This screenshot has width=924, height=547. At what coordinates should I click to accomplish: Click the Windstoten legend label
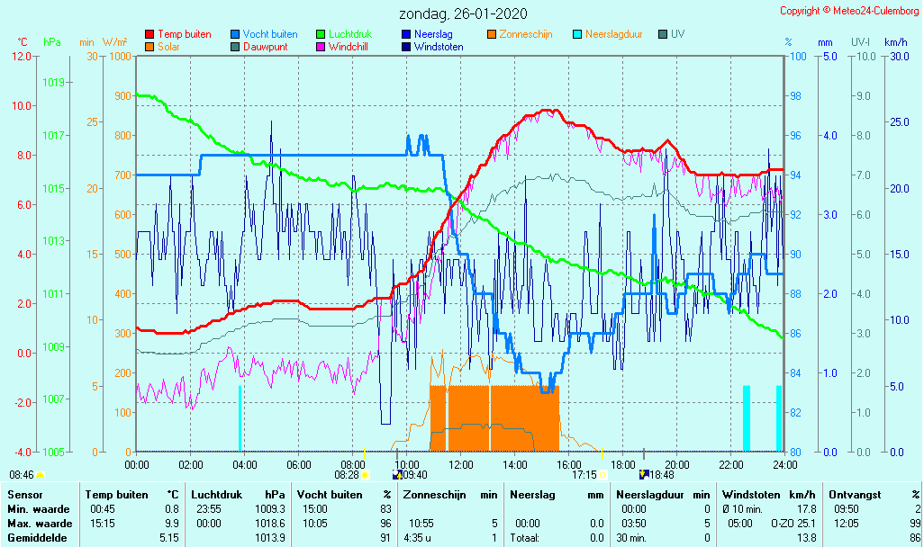point(439,47)
